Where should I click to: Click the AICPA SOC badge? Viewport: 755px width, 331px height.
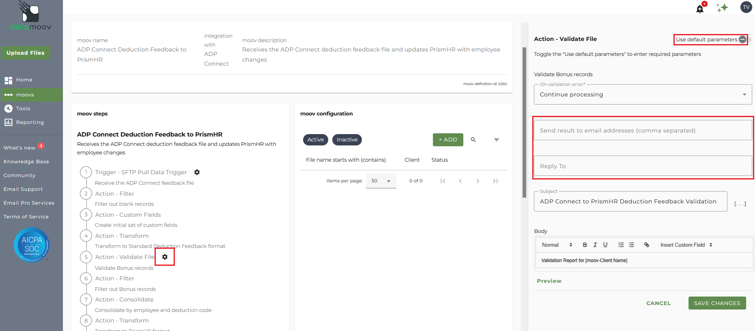[x=32, y=245]
